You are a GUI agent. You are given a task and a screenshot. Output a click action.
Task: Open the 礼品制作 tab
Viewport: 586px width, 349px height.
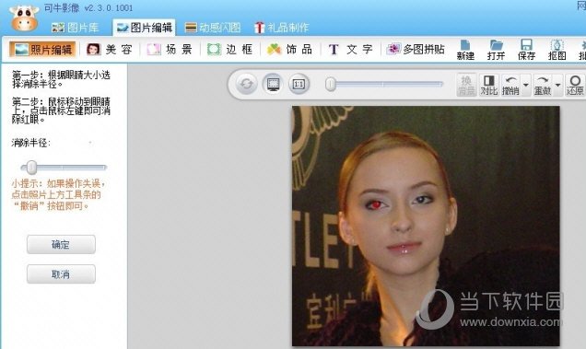(x=281, y=28)
